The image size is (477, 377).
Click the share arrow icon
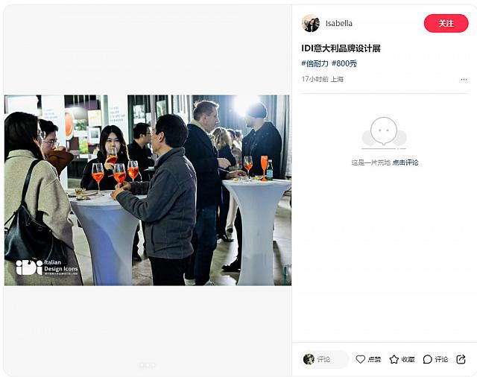click(461, 359)
